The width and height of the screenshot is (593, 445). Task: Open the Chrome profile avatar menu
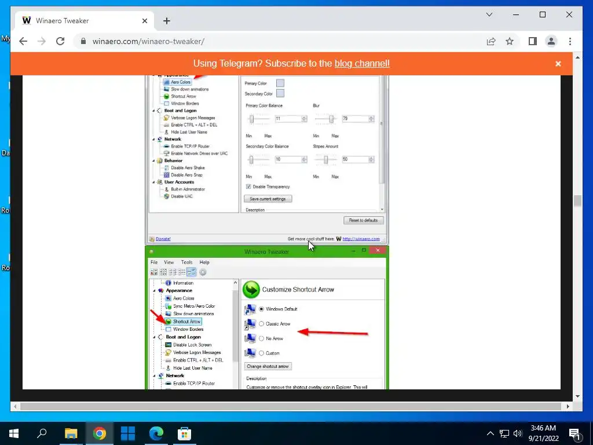(551, 41)
